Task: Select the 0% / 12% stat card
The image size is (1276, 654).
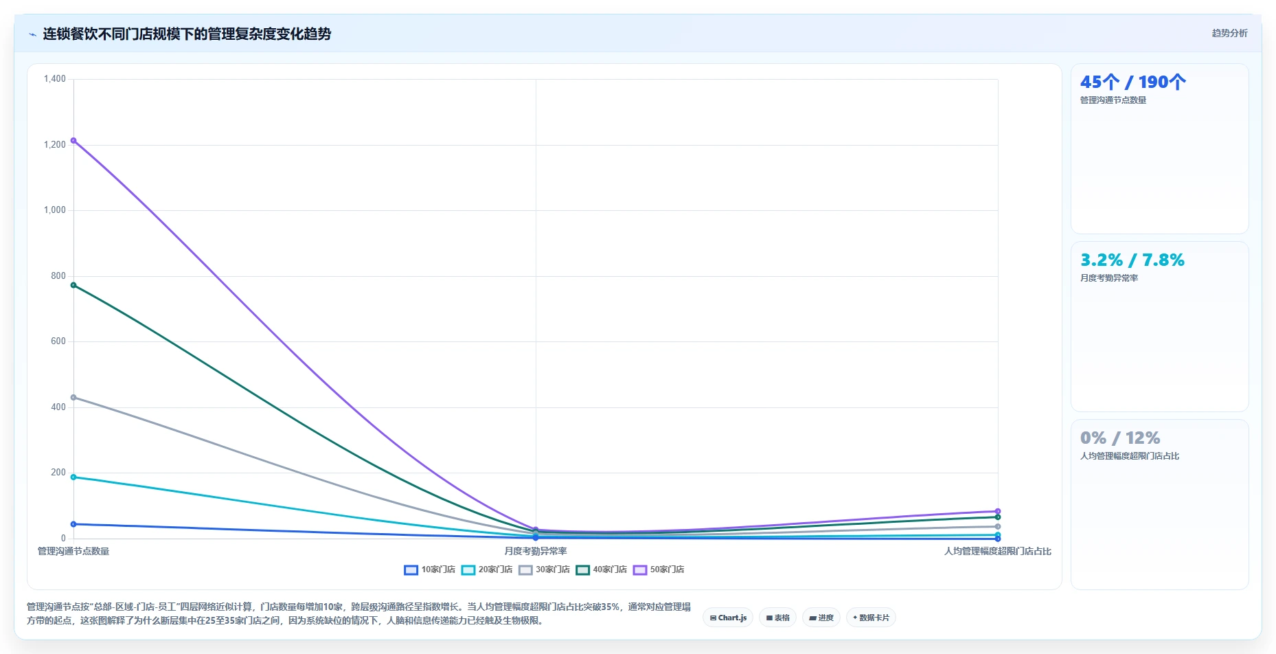Action: click(x=1160, y=505)
